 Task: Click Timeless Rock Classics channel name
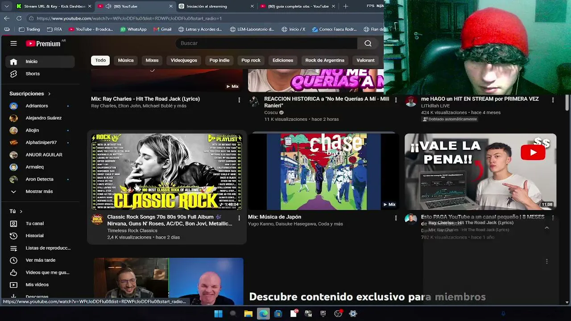132,230
